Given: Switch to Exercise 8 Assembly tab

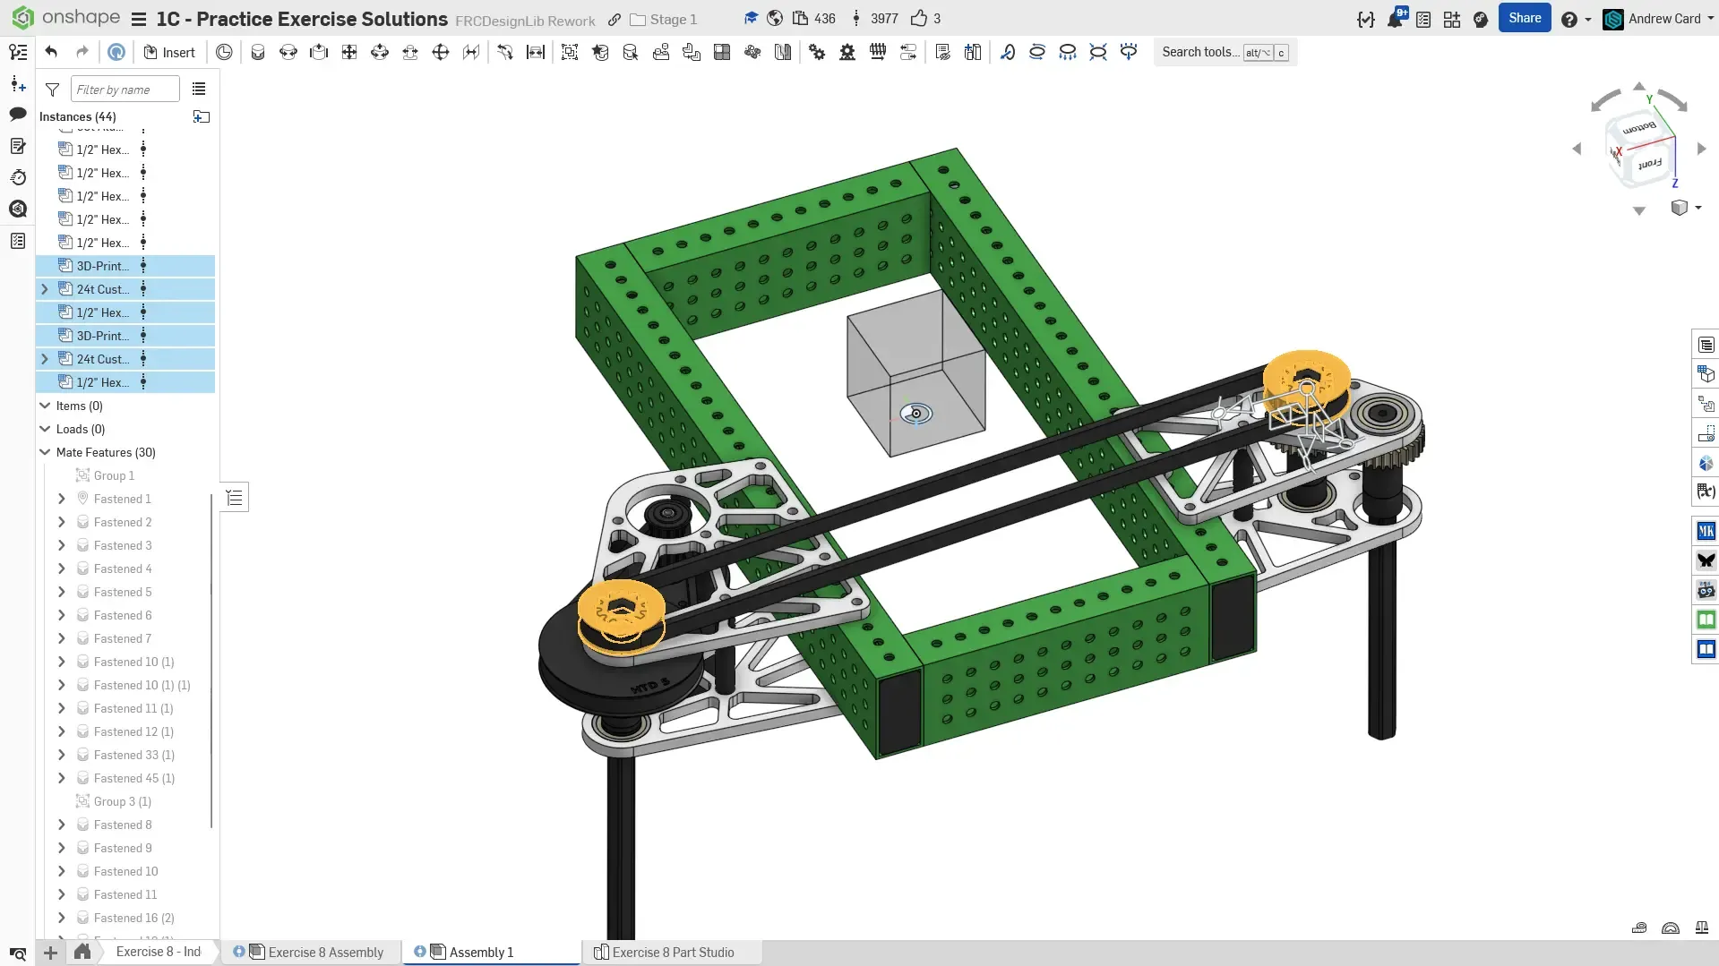Looking at the screenshot, I should coord(325,952).
